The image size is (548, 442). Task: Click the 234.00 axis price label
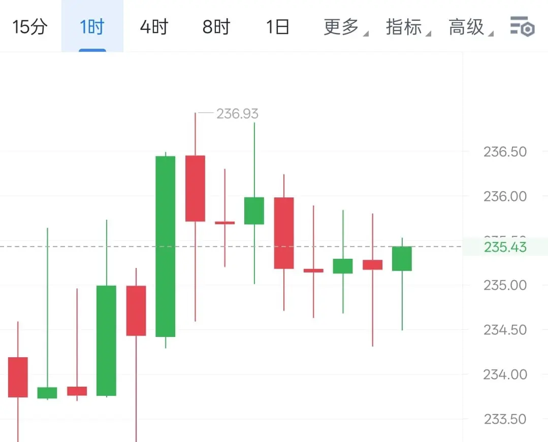[505, 375]
